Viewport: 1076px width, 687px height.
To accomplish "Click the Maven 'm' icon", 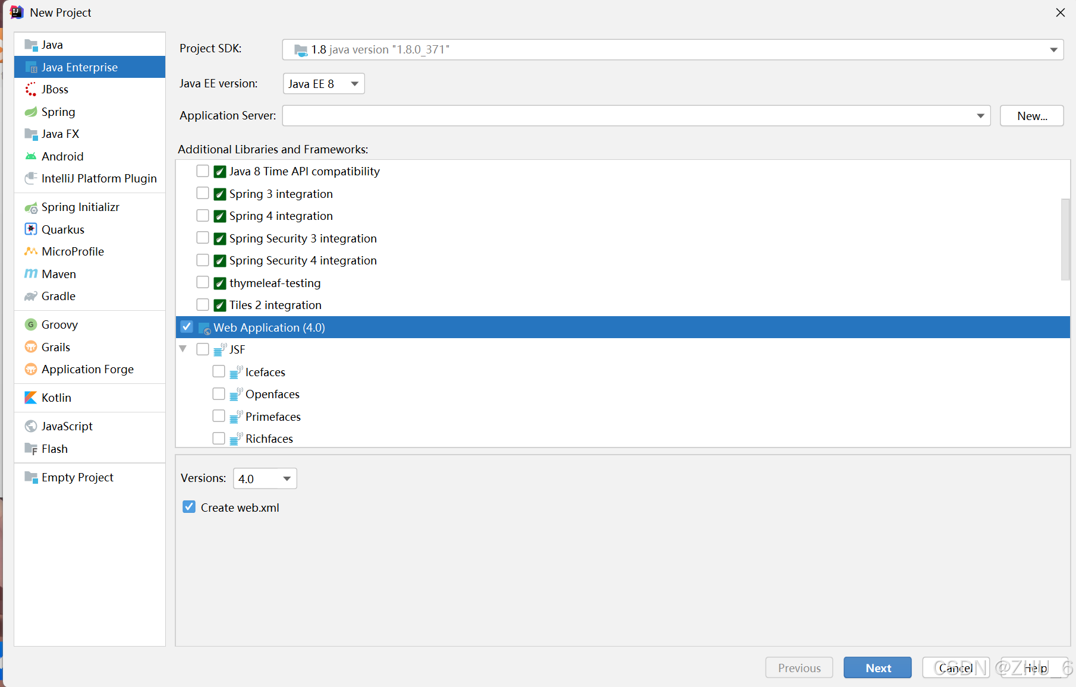I will [31, 274].
